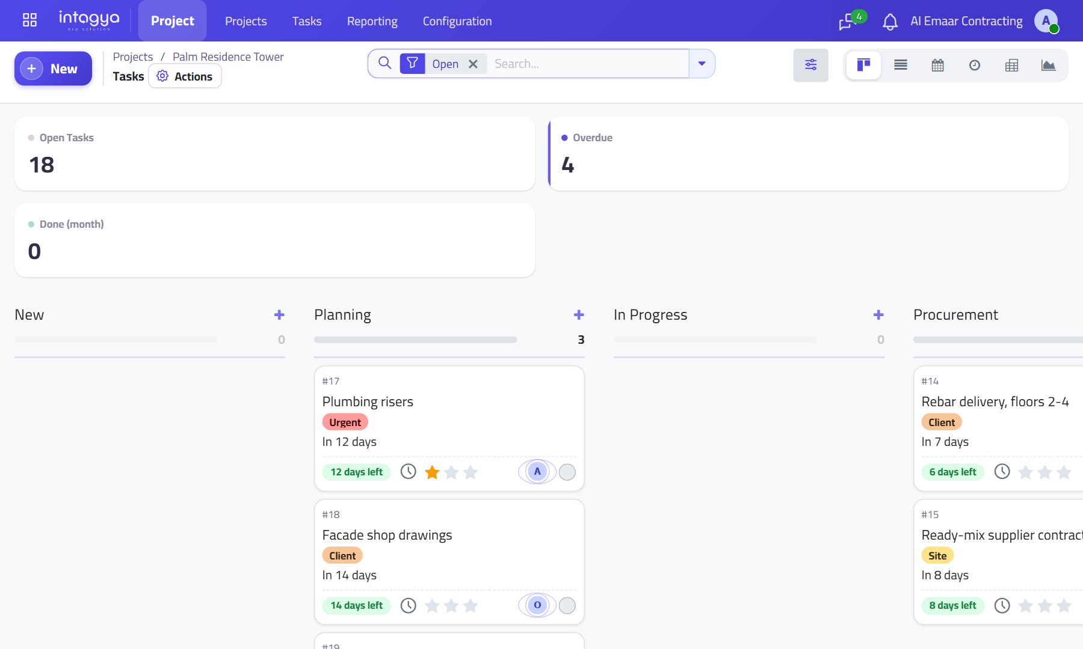Viewport: 1083px width, 649px height.
Task: Click the notifications bell icon
Action: [890, 22]
